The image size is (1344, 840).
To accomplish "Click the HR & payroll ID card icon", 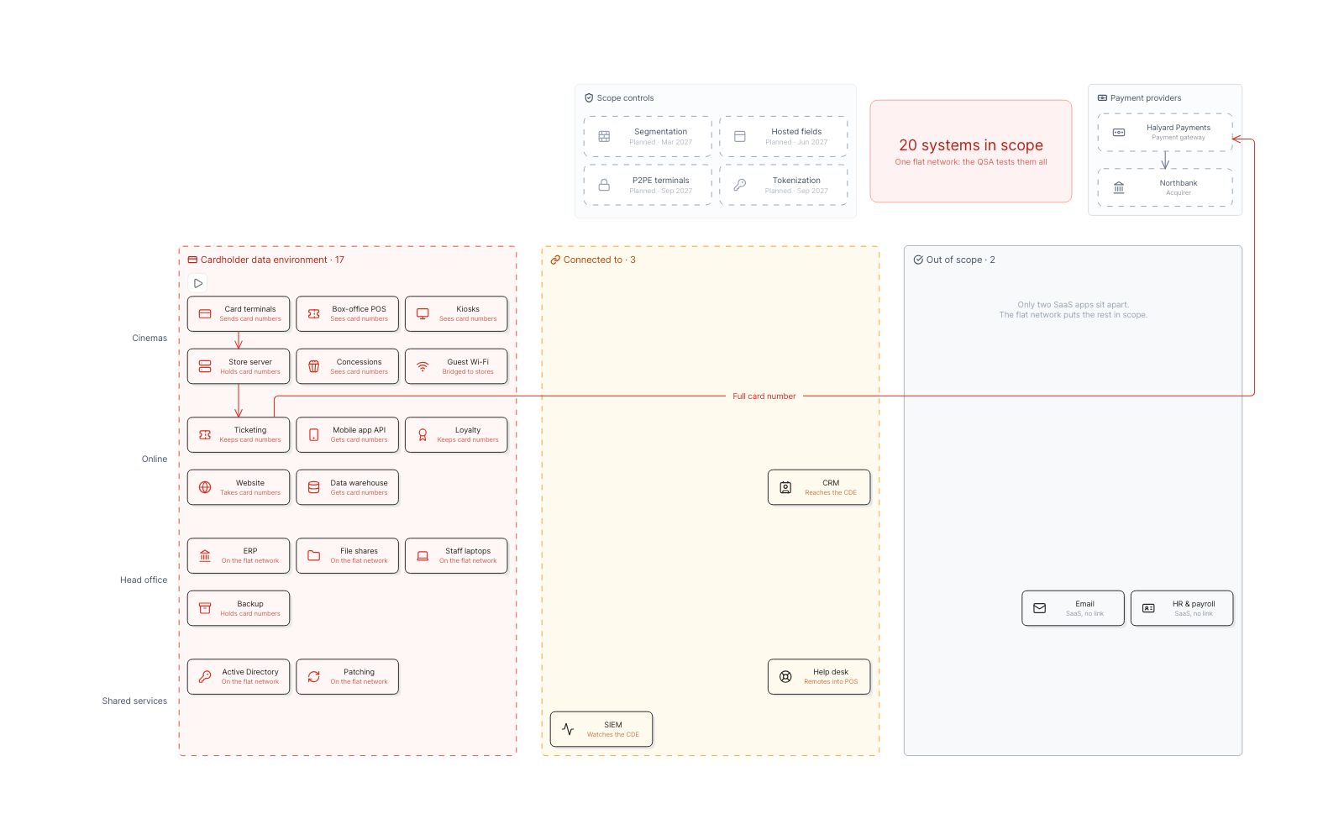I will pyautogui.click(x=1148, y=608).
